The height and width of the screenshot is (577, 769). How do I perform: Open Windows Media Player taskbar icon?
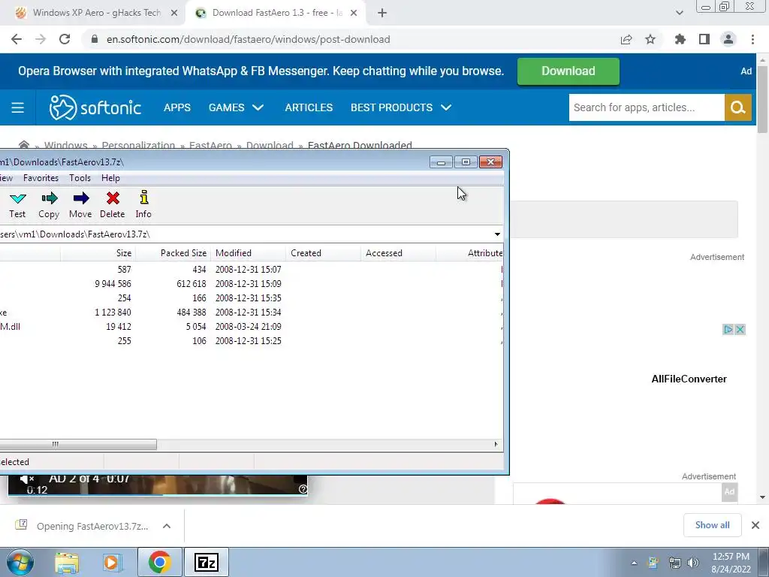point(111,562)
